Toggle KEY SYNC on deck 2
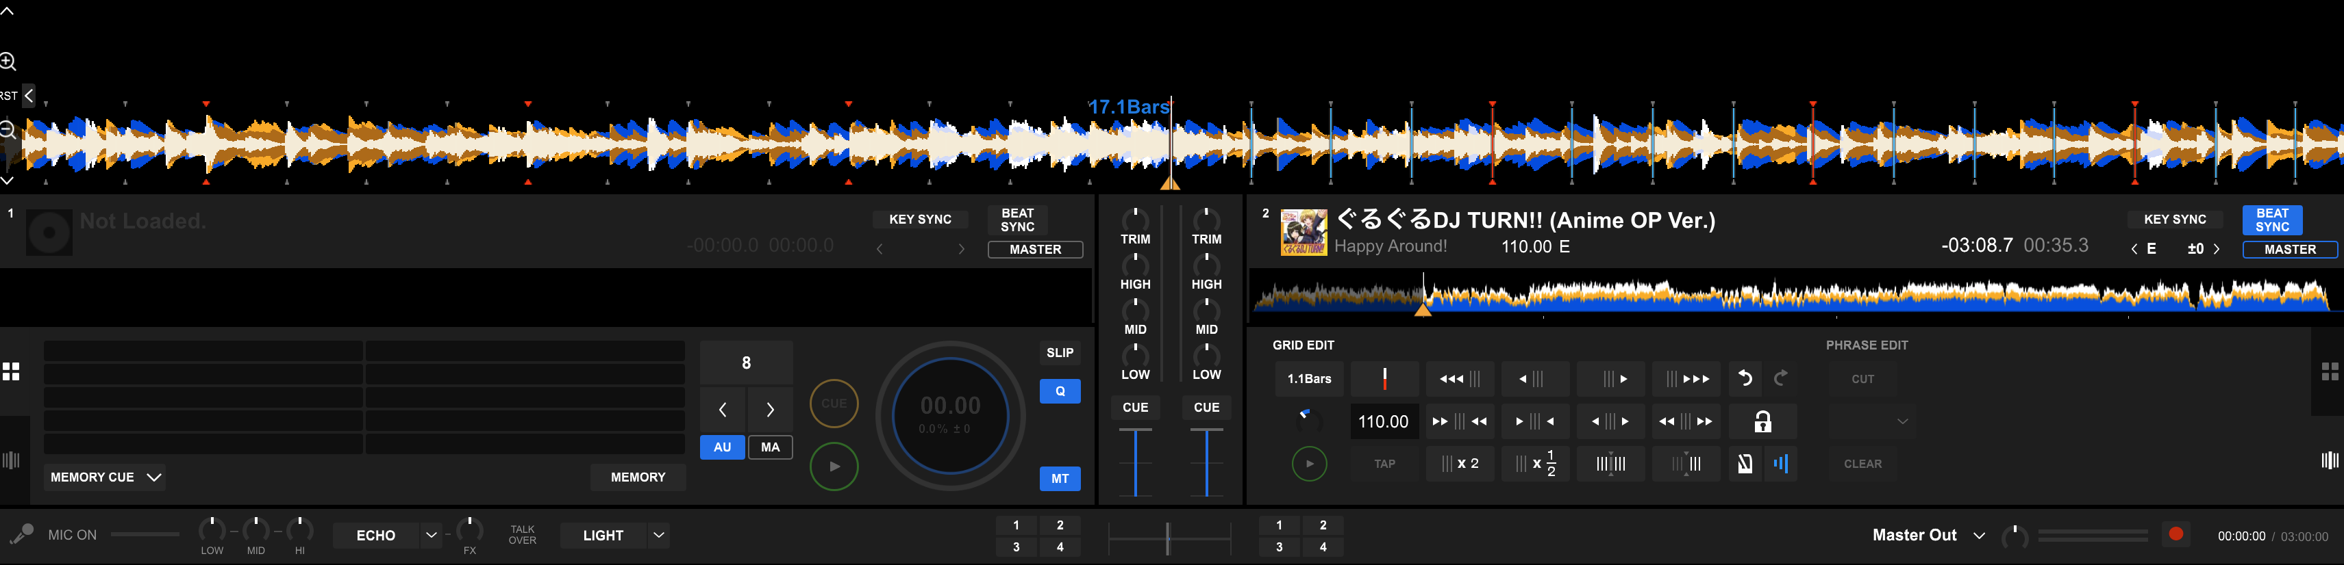This screenshot has width=2344, height=565. 2175,219
